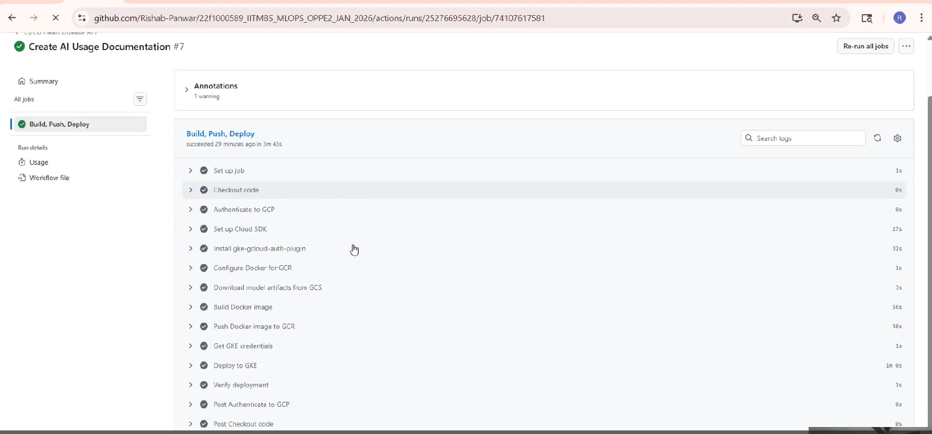Click Push Docker image success checkmark
The height and width of the screenshot is (434, 932).
pyautogui.click(x=204, y=327)
